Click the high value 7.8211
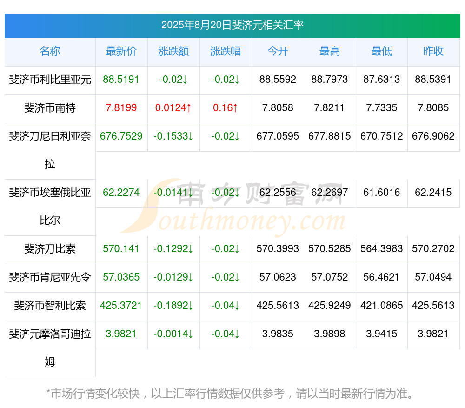Screen dimensions: 465x408 [330, 107]
